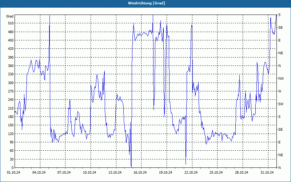The image size is (291, 182).
Task: Click the 19.10.24 date label
Action: (x=166, y=173)
